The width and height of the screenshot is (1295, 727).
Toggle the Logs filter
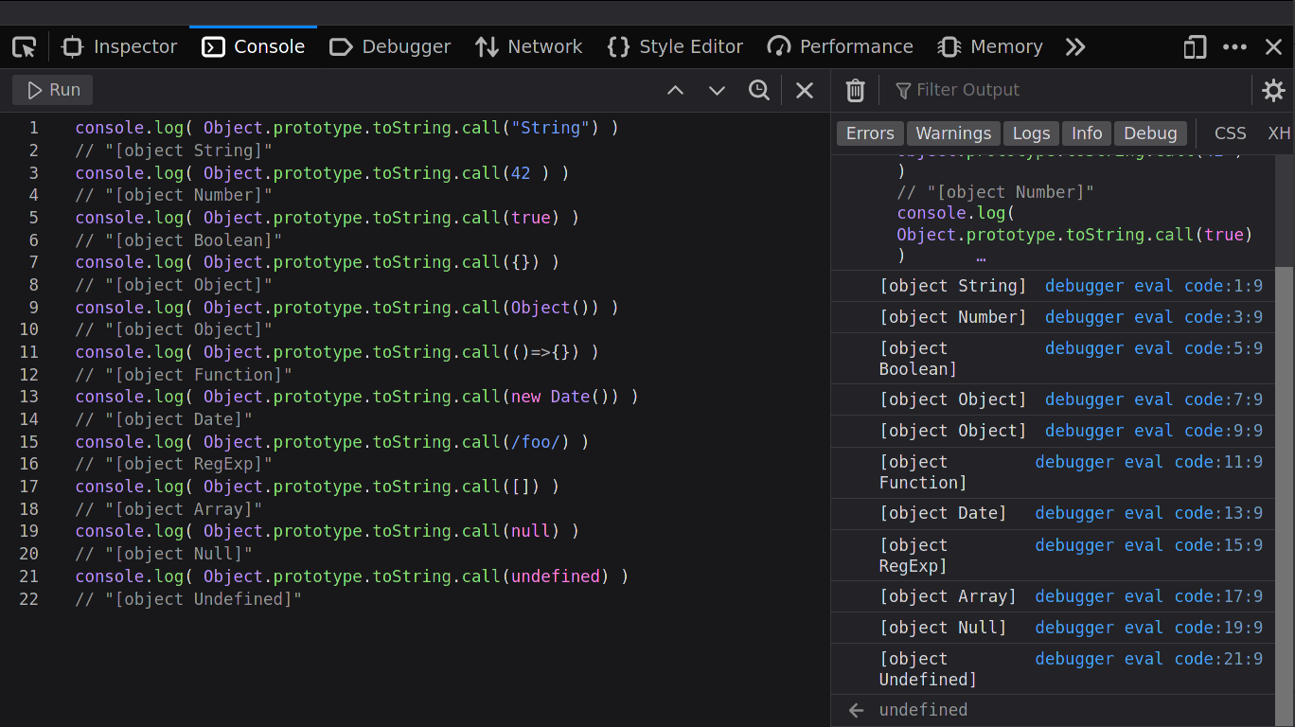1031,133
